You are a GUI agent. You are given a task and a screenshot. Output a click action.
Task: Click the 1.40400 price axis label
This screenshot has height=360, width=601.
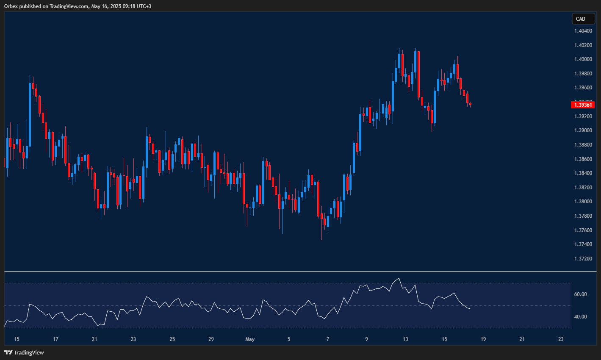coord(583,31)
